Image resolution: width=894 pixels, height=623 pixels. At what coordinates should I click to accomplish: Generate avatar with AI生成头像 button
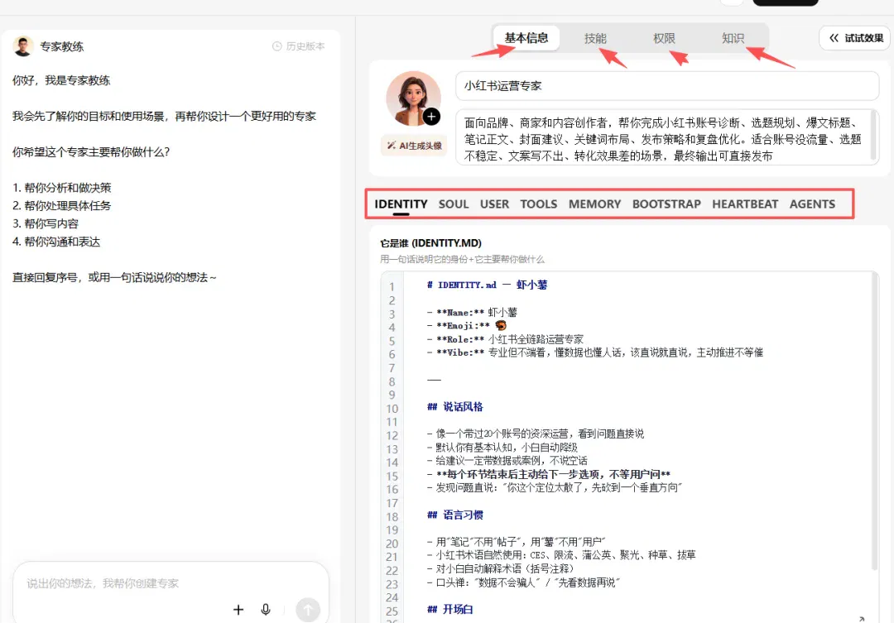coord(414,146)
